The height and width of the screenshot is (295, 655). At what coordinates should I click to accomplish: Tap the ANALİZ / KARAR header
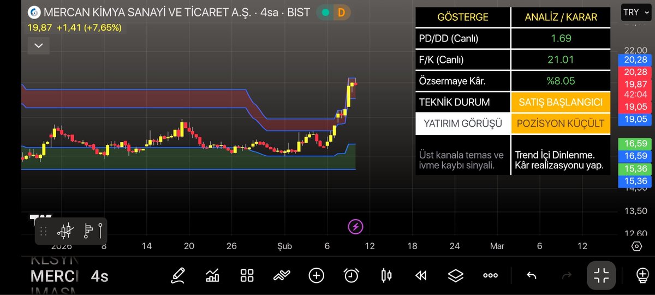coord(560,17)
